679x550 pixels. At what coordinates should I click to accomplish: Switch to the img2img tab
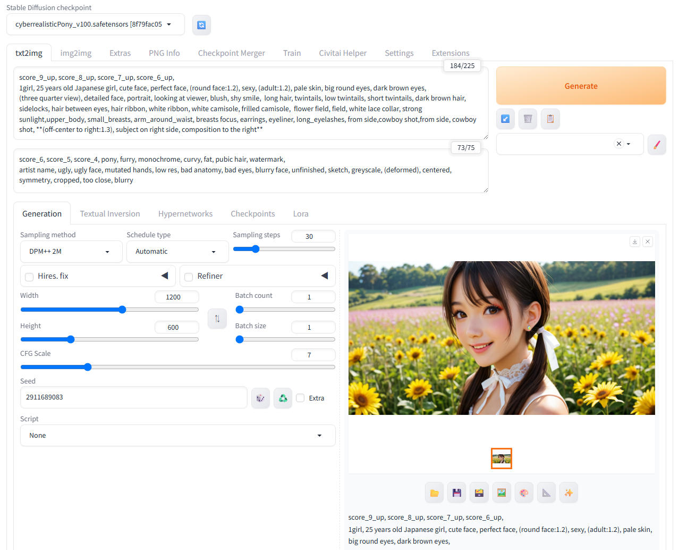pyautogui.click(x=76, y=53)
